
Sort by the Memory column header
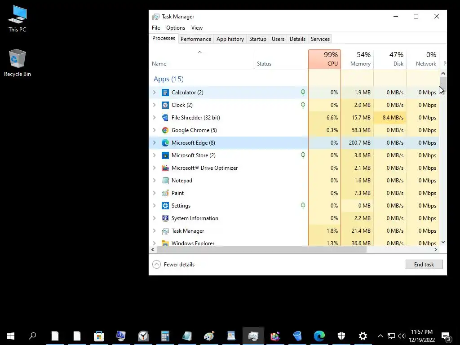pyautogui.click(x=357, y=59)
